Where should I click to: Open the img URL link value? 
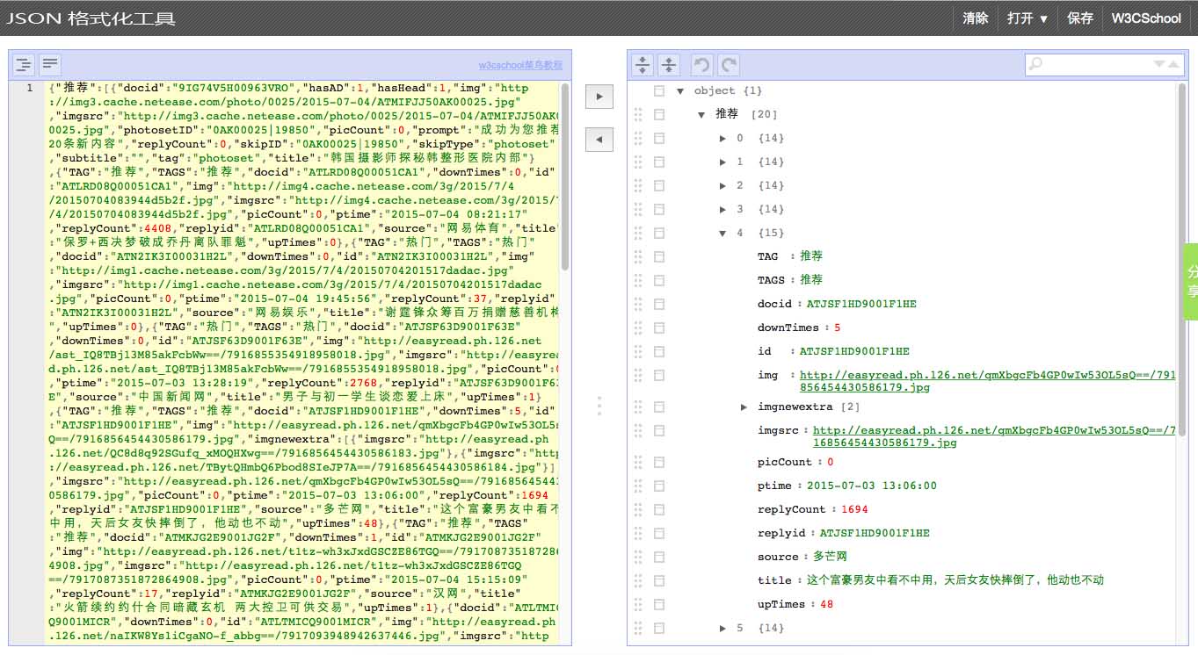(987, 381)
